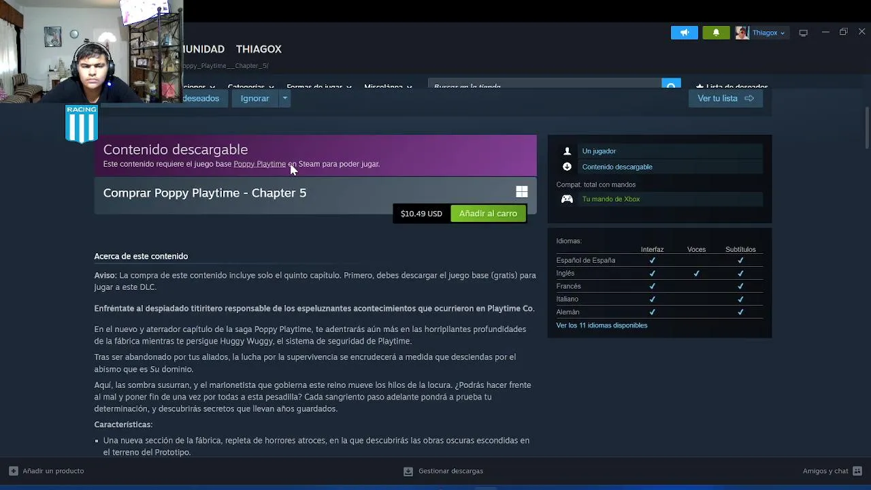Expand the arrow next to Ignorar
871x490 pixels.
(x=284, y=98)
